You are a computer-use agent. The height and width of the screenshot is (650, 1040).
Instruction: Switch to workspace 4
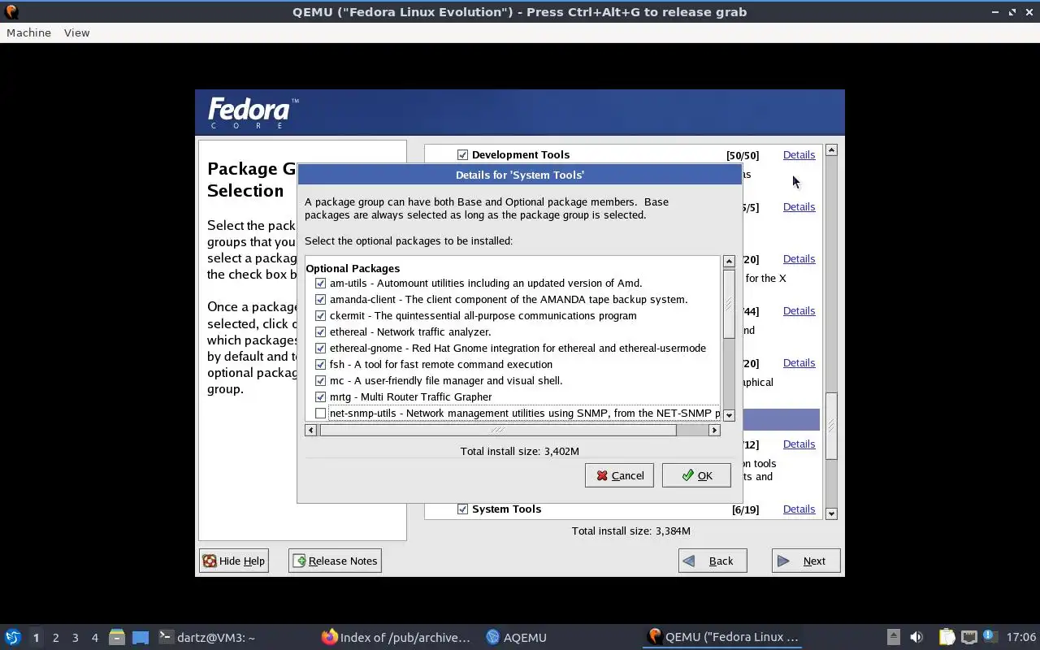coord(94,638)
